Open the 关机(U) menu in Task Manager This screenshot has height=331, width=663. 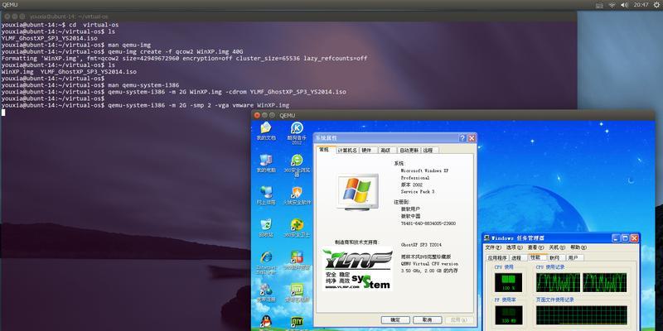(x=557, y=247)
